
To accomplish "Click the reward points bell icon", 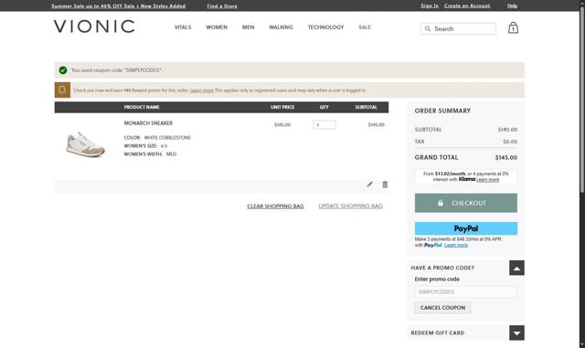I will [62, 90].
